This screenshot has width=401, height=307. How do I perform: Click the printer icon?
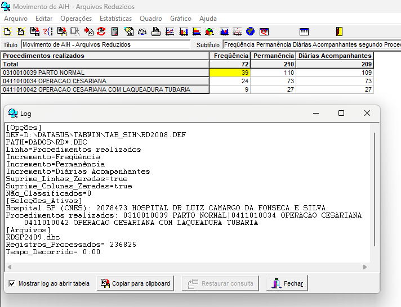pyautogui.click(x=156, y=31)
